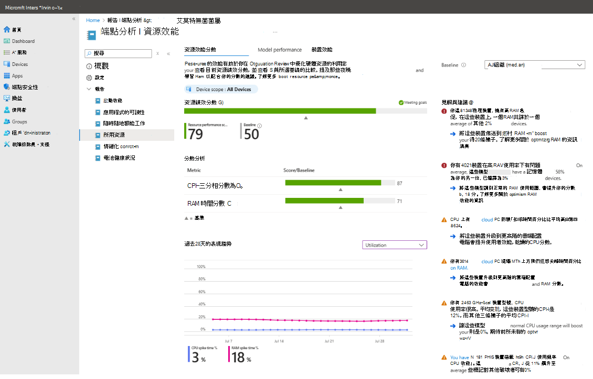This screenshot has height=379, width=593.
Task: Click the pink RAM spike time trend line
Action: click(310, 320)
